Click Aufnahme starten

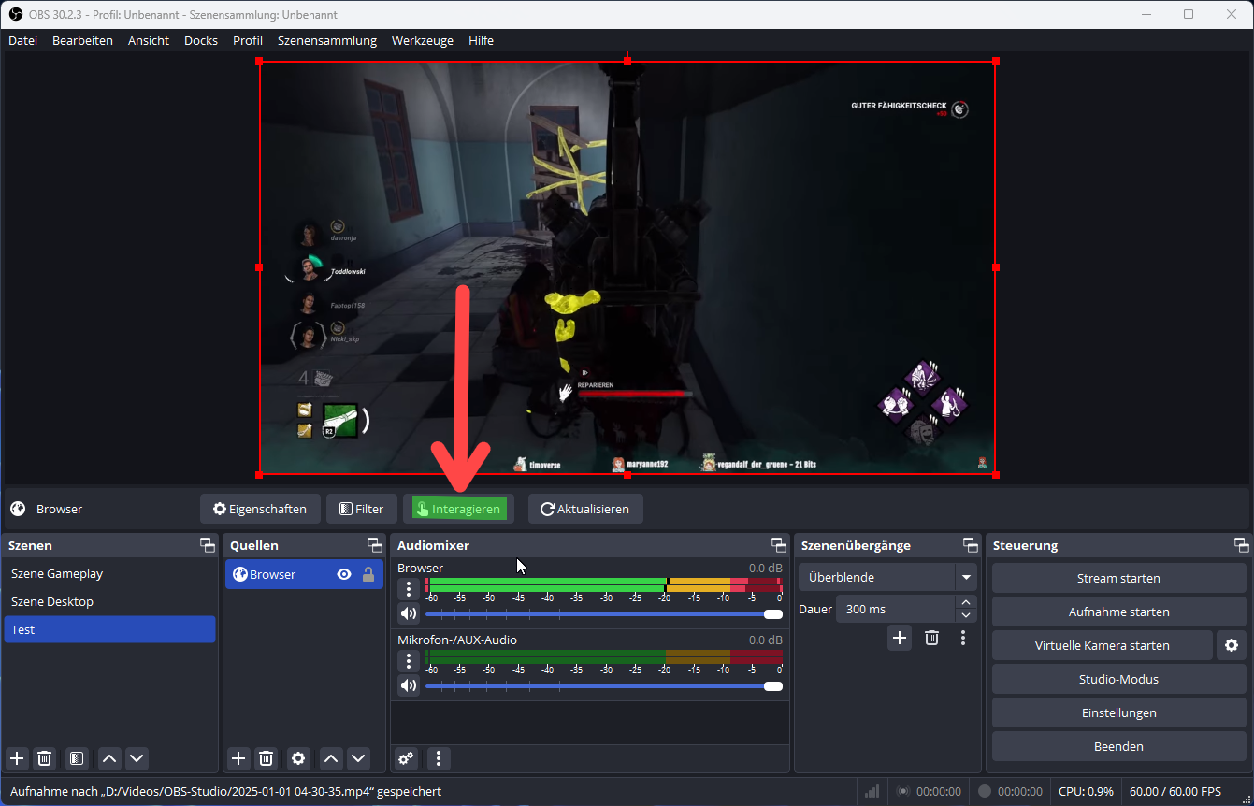1118,612
